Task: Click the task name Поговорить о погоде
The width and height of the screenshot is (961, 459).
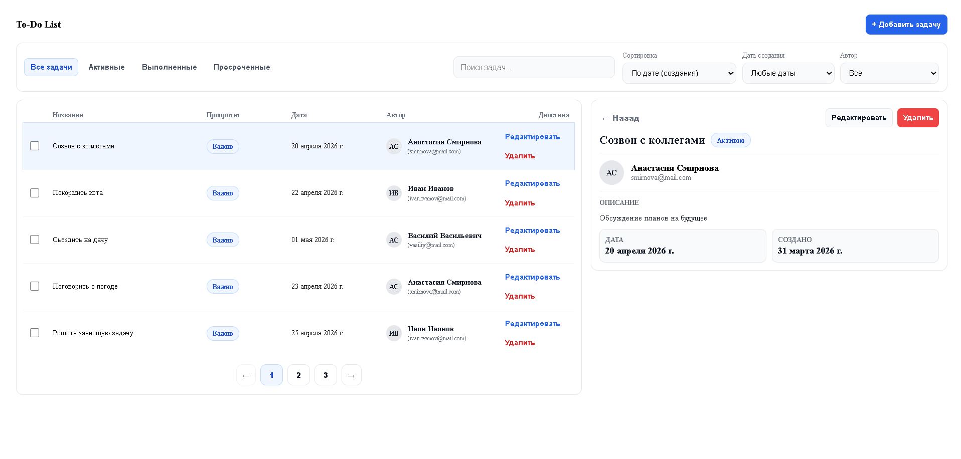Action: pos(85,286)
